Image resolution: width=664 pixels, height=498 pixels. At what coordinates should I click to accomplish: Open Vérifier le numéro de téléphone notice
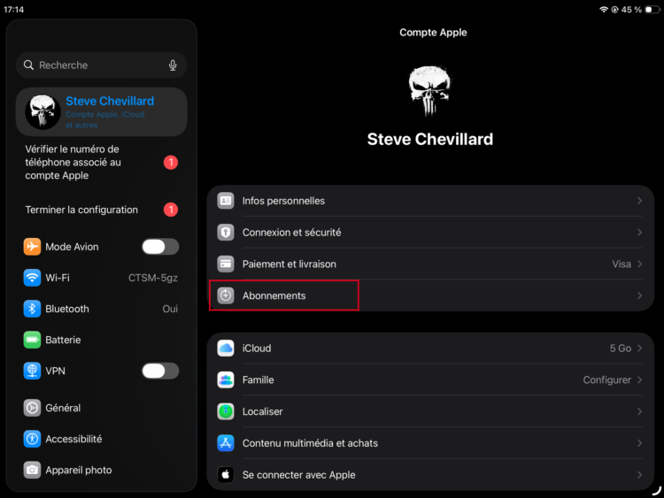101,163
